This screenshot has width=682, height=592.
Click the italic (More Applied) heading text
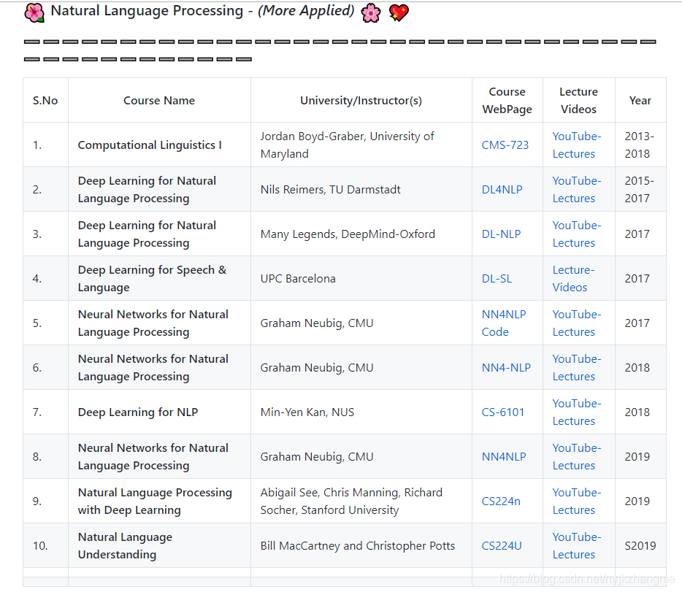pos(306,11)
